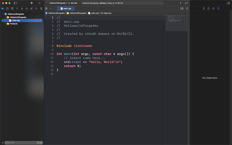Image resolution: width=232 pixels, height=145 pixels.
Task: Toggle the inspector panel on the right
Action: (228, 3)
